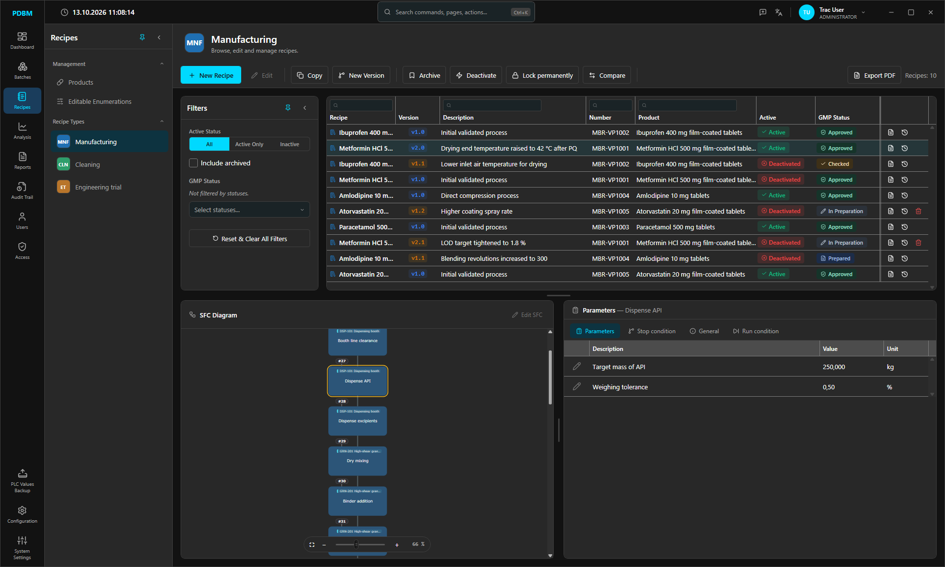Collapse the Filters panel
The width and height of the screenshot is (945, 567).
click(305, 108)
